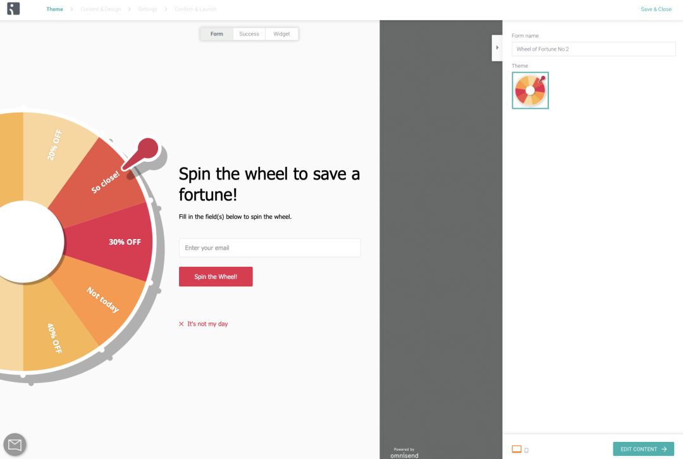Focus the Form name field

(x=593, y=49)
